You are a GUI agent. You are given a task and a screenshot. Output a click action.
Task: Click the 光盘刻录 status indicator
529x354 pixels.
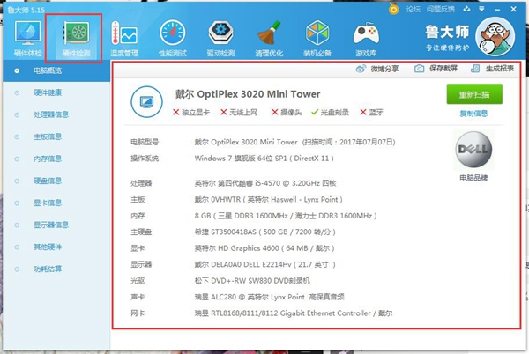coord(330,113)
